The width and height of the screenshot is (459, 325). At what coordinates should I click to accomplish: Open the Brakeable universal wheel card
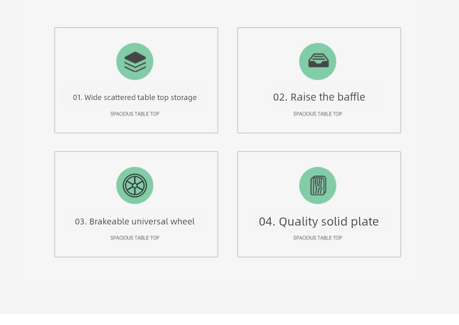pyautogui.click(x=137, y=205)
